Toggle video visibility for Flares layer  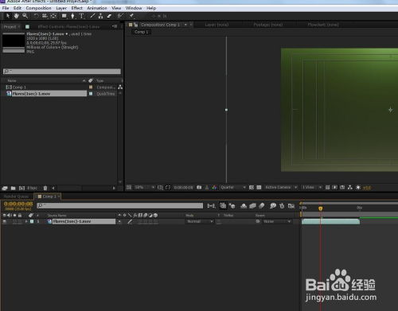(5, 221)
